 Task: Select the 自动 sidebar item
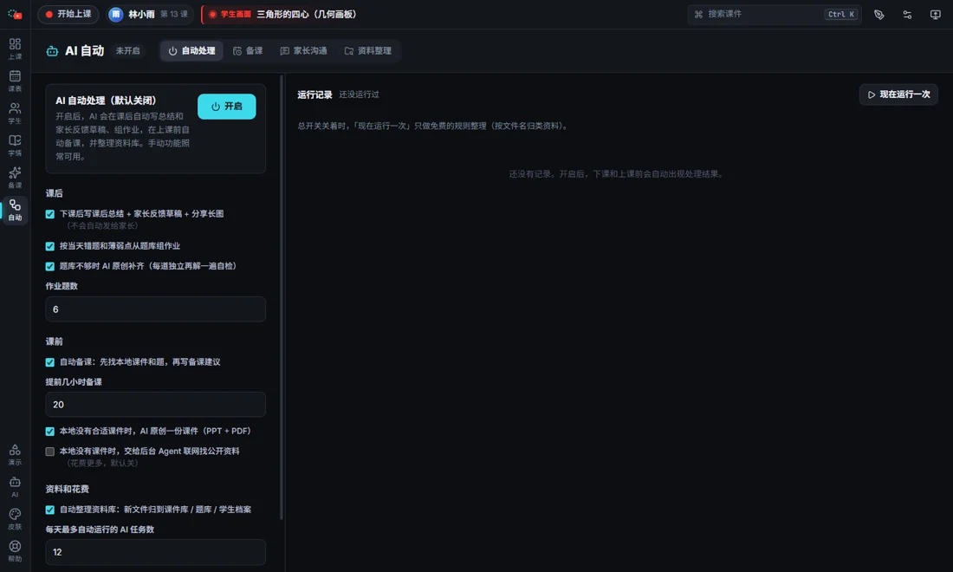(x=15, y=210)
